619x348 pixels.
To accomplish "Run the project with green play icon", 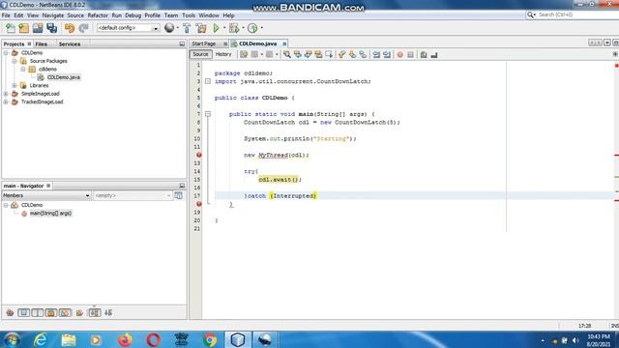I will [x=216, y=28].
